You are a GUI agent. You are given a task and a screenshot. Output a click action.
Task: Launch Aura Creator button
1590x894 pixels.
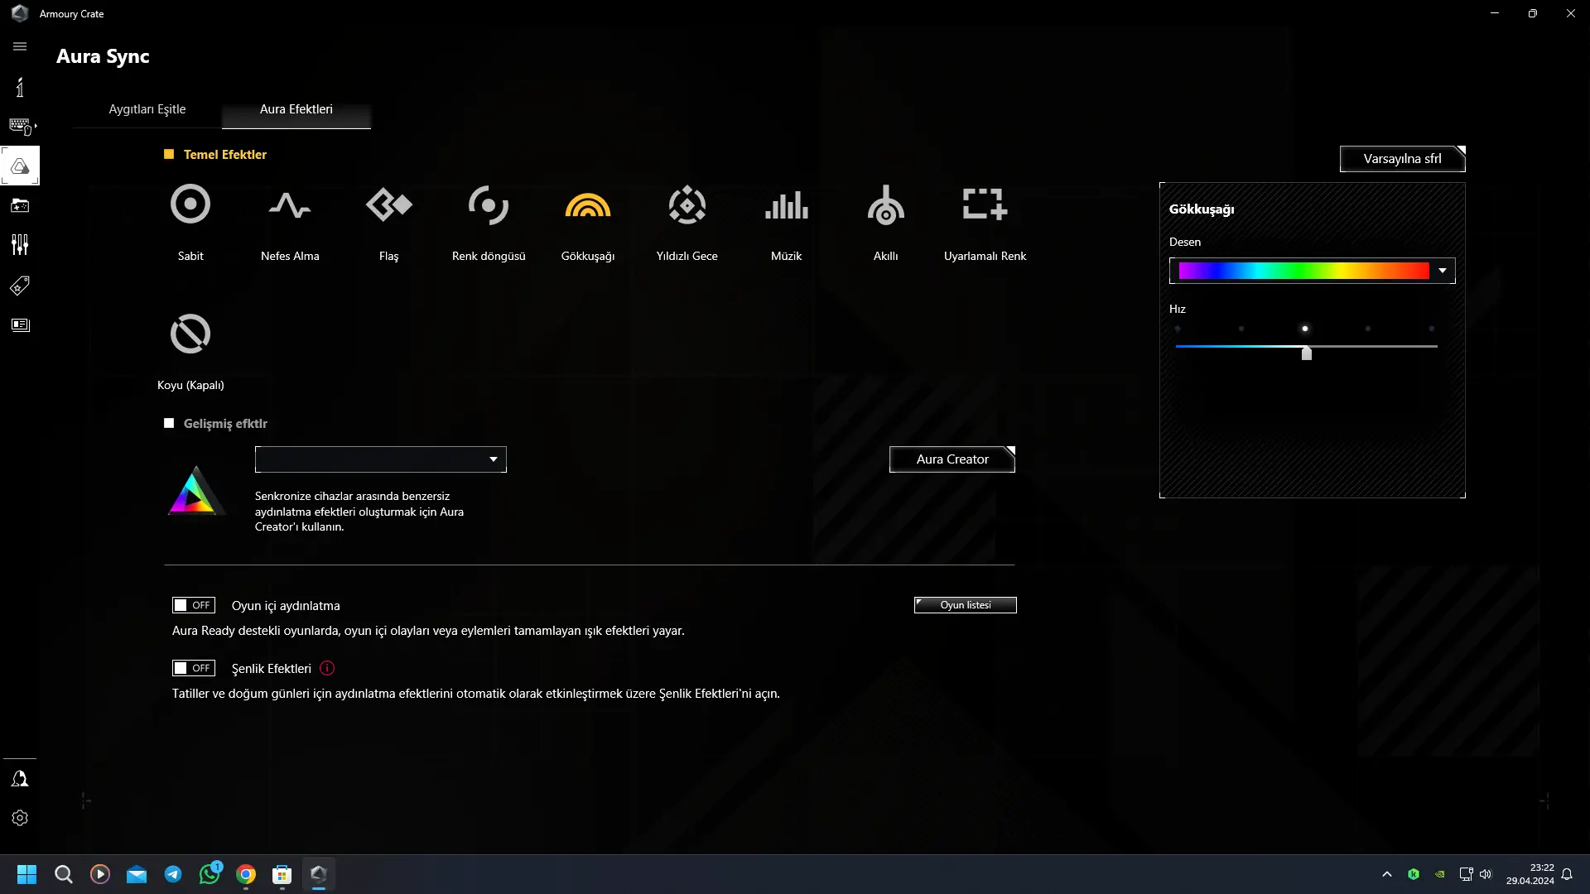pos(952,459)
